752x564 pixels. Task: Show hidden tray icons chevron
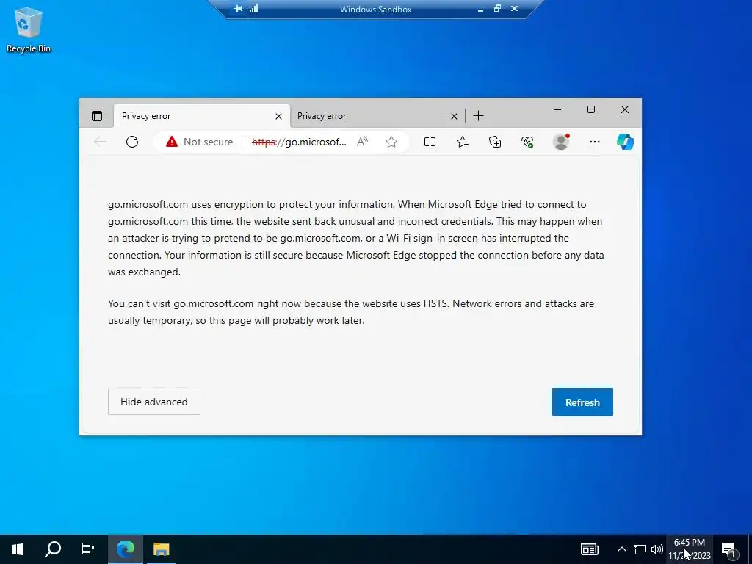(621, 549)
